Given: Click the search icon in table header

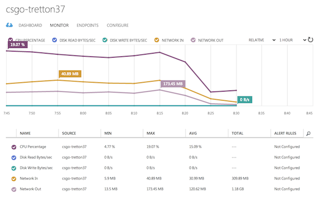Looking at the screenshot, I should point(308,133).
